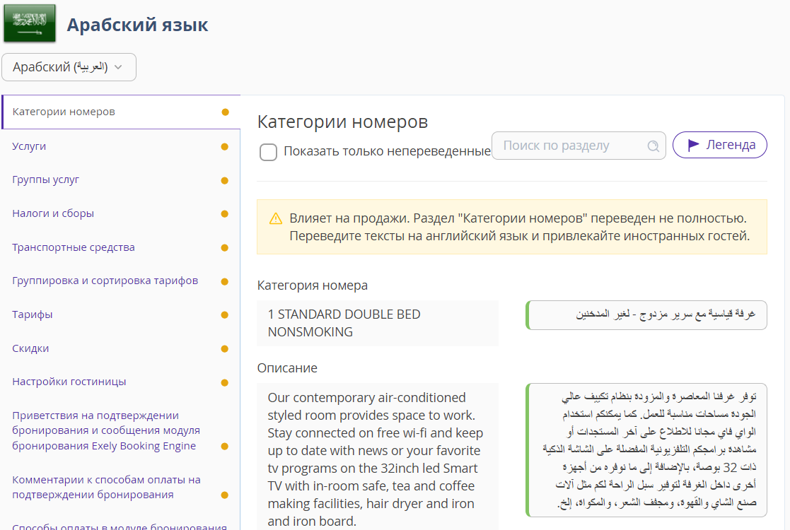The image size is (790, 530).
Task: Click the Описание label
Action: [x=287, y=368]
